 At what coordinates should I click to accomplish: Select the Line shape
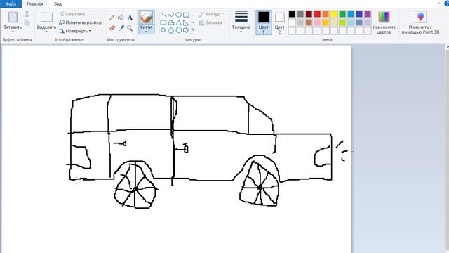click(163, 15)
